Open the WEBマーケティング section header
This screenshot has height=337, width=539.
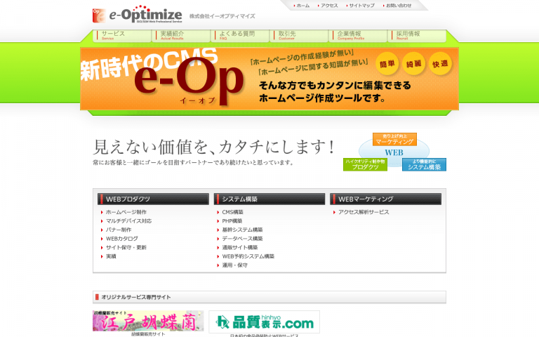386,199
